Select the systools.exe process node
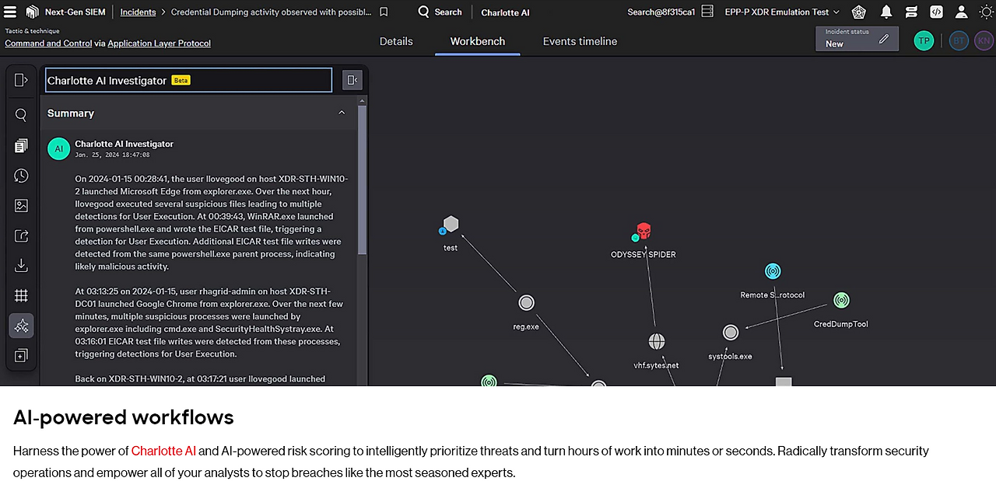Image resolution: width=996 pixels, height=495 pixels. (x=730, y=333)
